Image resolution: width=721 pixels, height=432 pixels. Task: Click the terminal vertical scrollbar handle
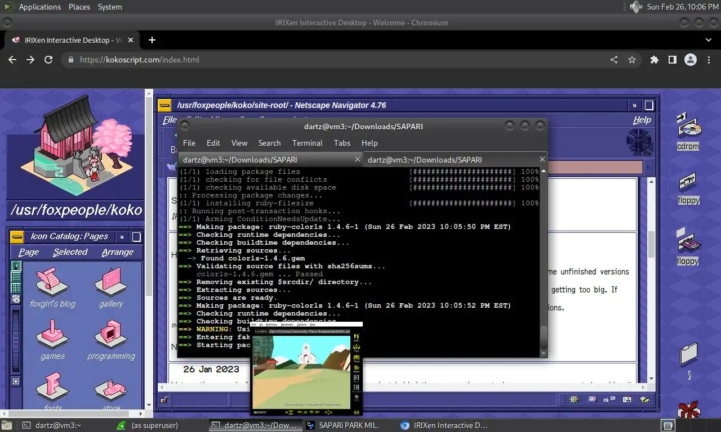(x=543, y=337)
